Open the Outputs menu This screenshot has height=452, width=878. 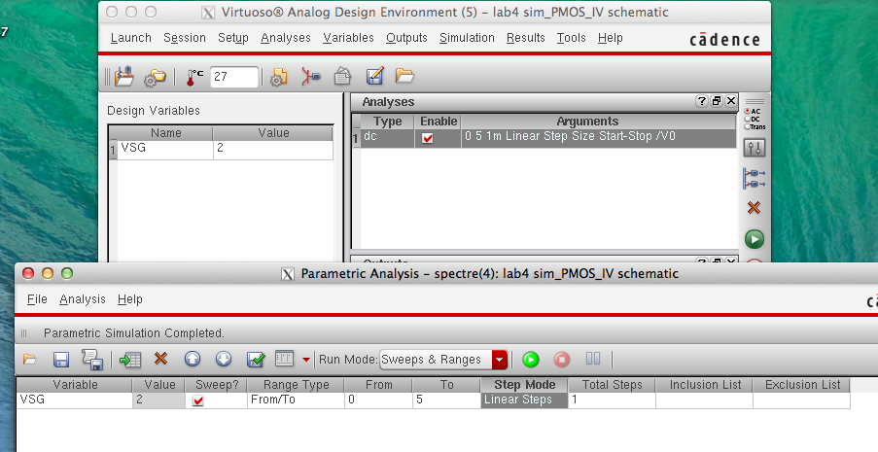406,38
